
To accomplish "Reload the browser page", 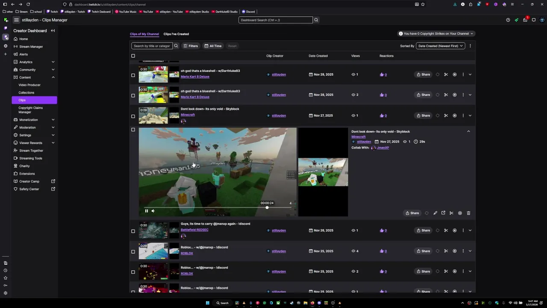I will (x=28, y=4).
